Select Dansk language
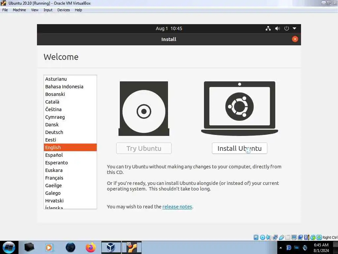Image resolution: width=338 pixels, height=254 pixels. tap(70, 125)
